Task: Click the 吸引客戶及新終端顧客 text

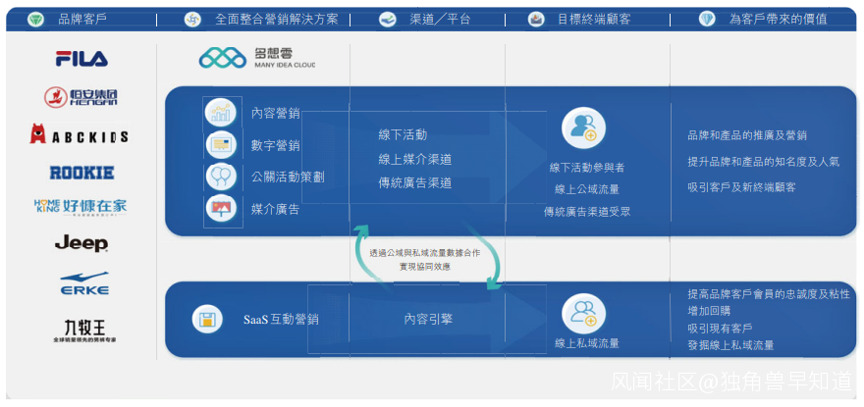Action: [741, 187]
